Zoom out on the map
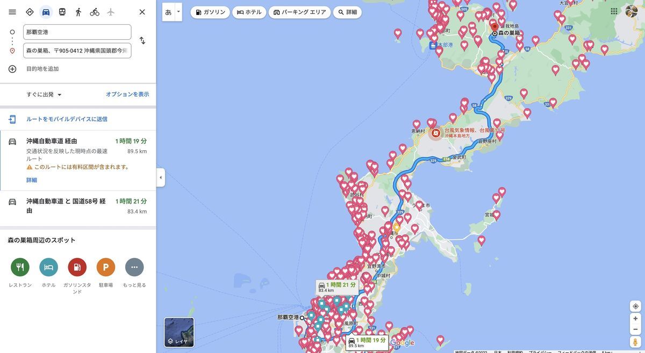Viewport: 645px width, 353px height. pos(635,329)
